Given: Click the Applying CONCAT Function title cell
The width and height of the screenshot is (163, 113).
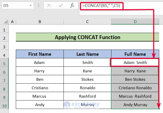Looking at the screenshot, I should 87,37.
